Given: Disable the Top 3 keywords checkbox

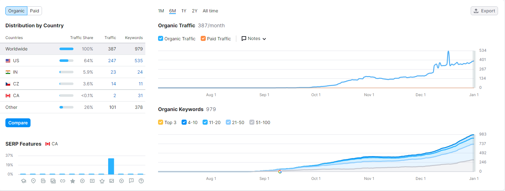Looking at the screenshot, I should pos(161,122).
